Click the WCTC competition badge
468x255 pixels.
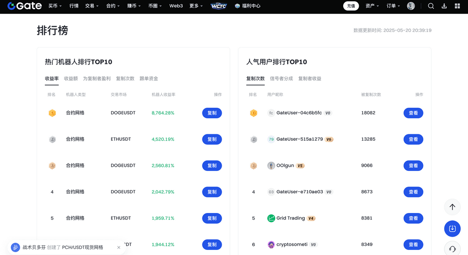[218, 6]
